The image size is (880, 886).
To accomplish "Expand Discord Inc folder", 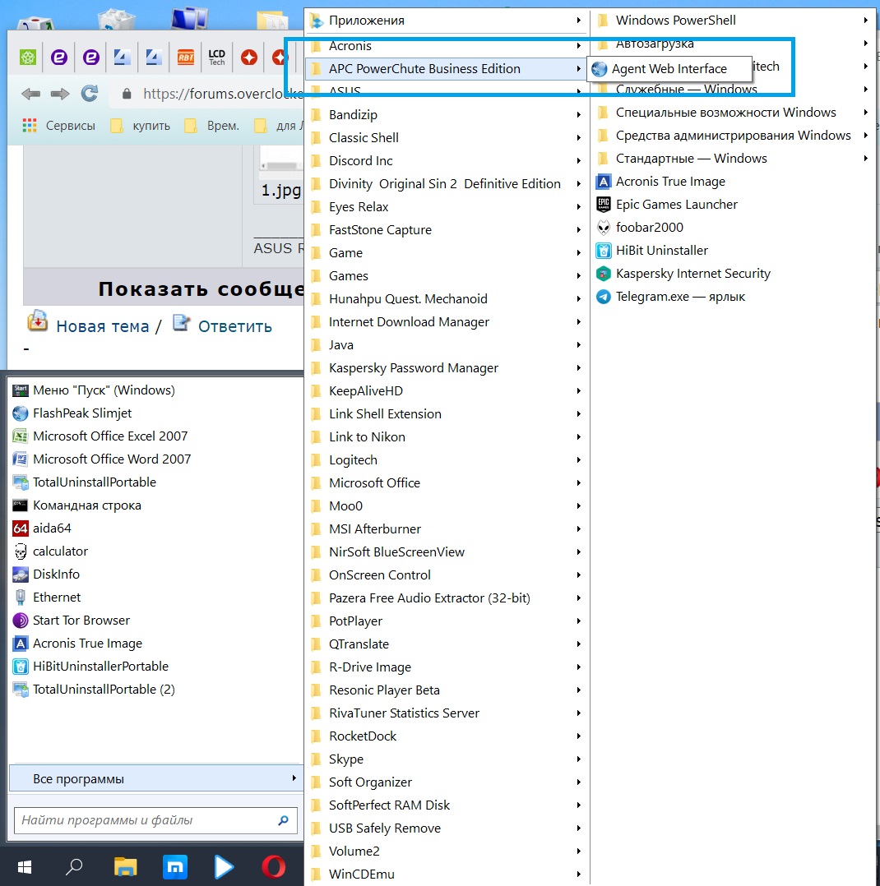I will (447, 160).
